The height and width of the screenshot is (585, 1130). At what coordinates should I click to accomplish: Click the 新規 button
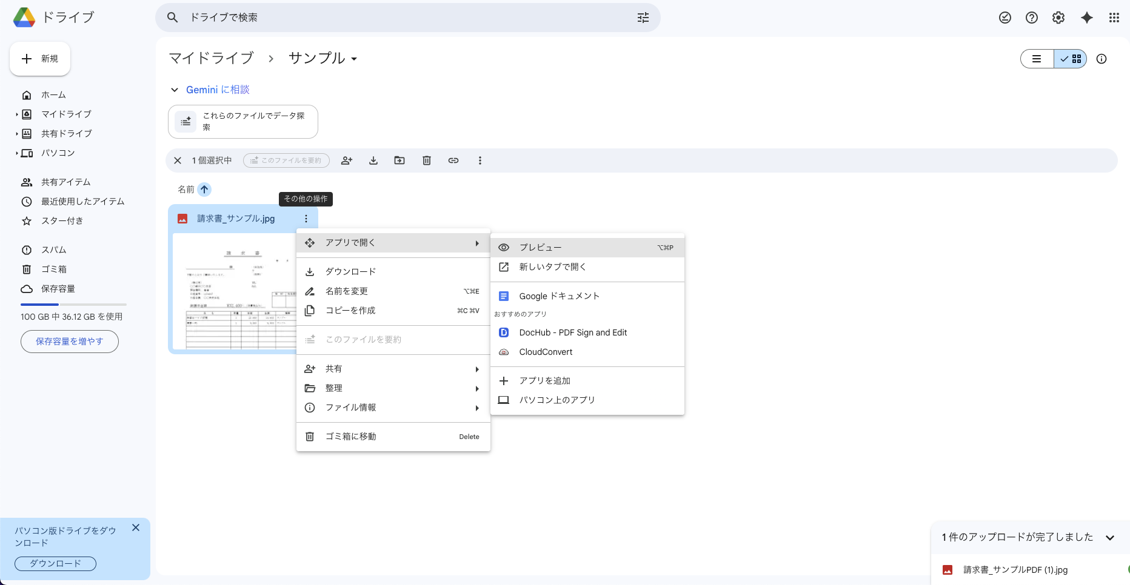point(40,59)
